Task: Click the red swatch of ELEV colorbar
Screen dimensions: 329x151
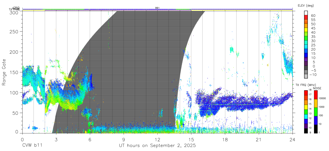Action: 306,17
